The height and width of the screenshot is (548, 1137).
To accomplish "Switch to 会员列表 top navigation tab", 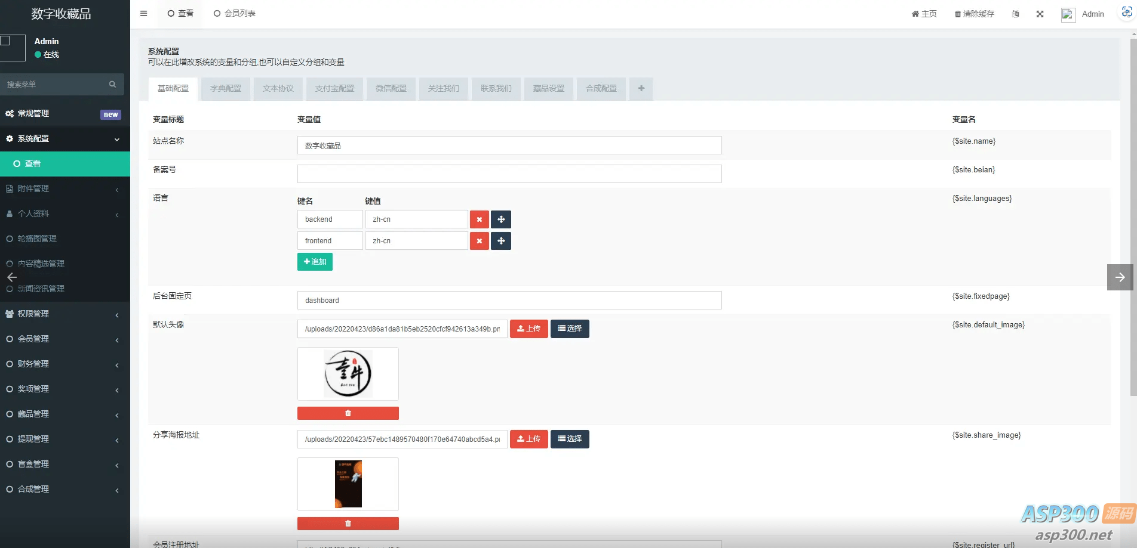I will [234, 13].
